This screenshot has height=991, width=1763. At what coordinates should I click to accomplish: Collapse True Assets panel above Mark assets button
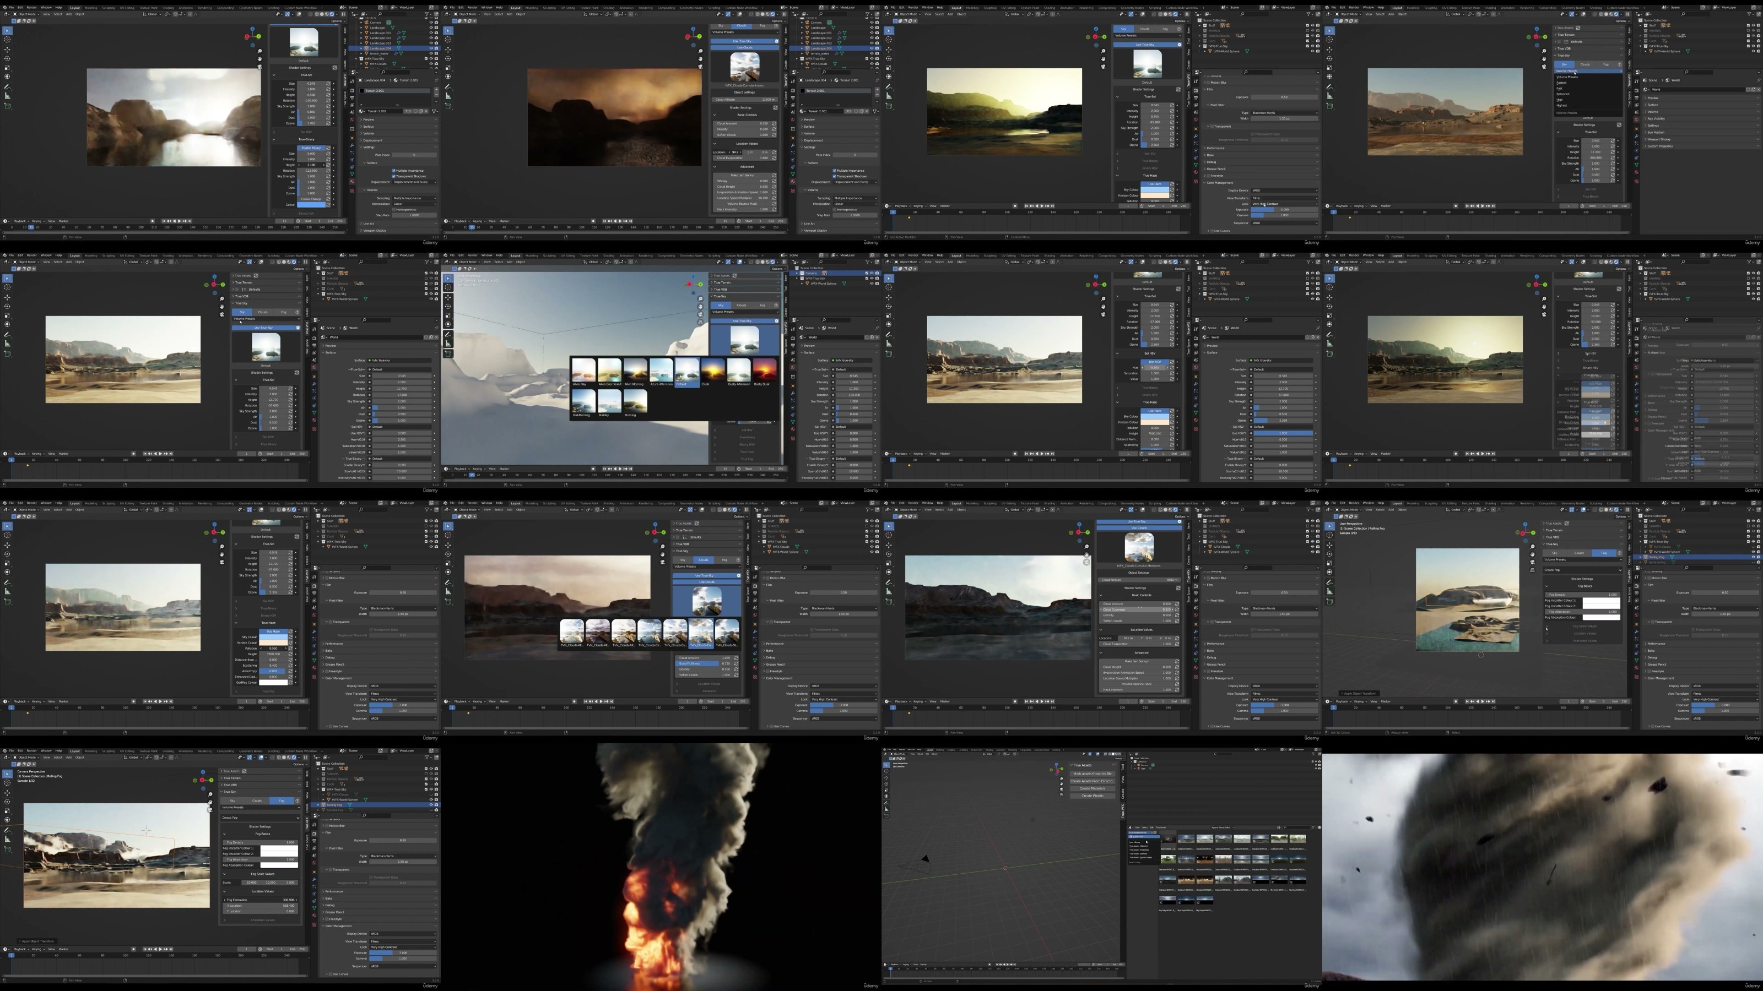pos(1072,765)
